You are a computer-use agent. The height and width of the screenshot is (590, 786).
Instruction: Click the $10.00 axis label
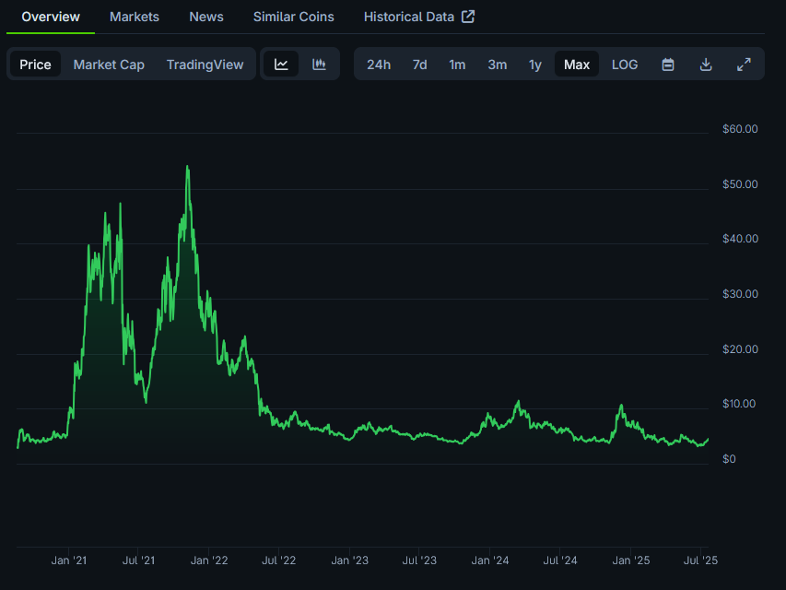(739, 404)
